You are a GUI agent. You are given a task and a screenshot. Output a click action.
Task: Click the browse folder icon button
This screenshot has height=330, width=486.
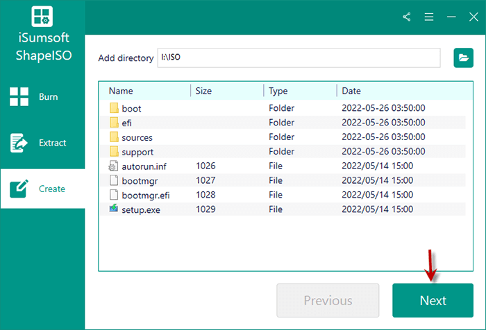[463, 58]
